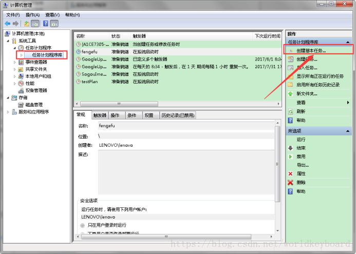The image size is (356, 254).
Task: Expand the 共享文件夹 tree node arrow
Action: [15, 69]
